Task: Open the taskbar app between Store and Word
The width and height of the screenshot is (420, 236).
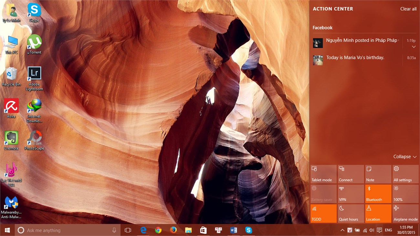Action: tap(218, 230)
